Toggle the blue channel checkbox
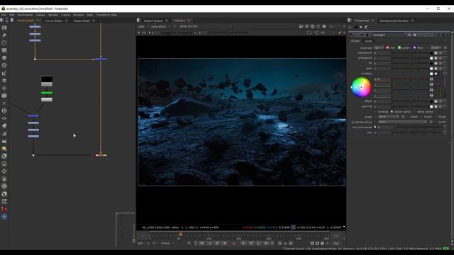The width and height of the screenshot is (454, 255). coord(414,47)
